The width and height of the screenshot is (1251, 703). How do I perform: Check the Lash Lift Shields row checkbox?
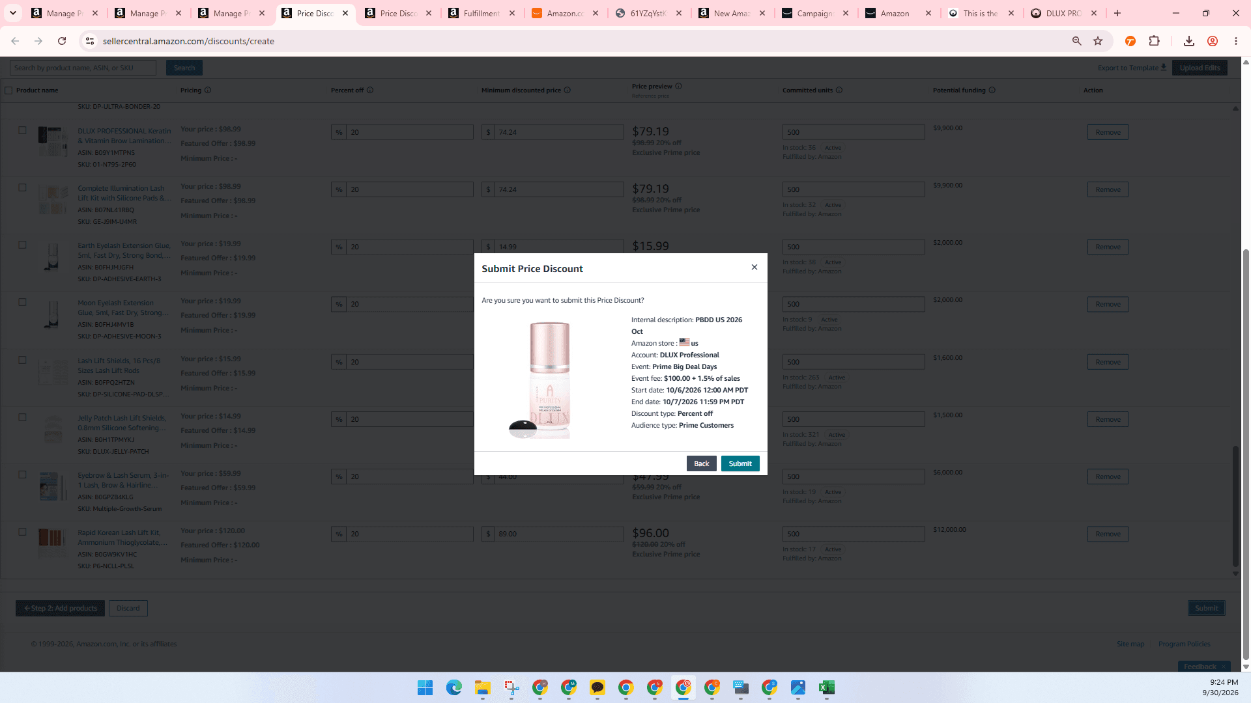[x=22, y=360]
